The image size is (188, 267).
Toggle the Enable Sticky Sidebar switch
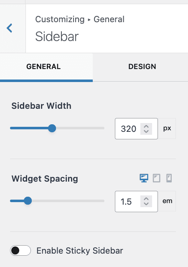[20, 251]
